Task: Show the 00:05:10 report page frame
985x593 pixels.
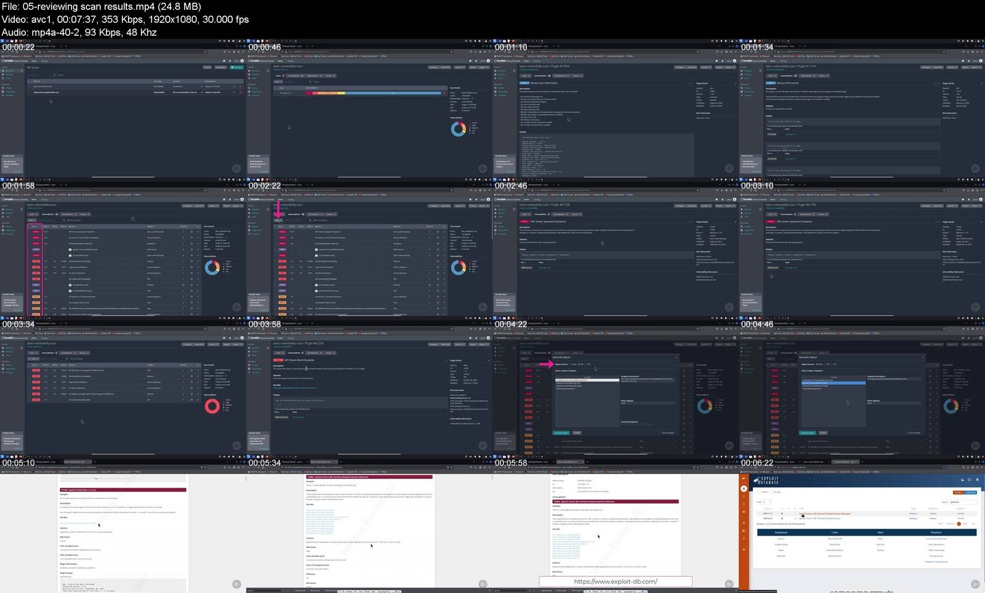Action: [123, 525]
